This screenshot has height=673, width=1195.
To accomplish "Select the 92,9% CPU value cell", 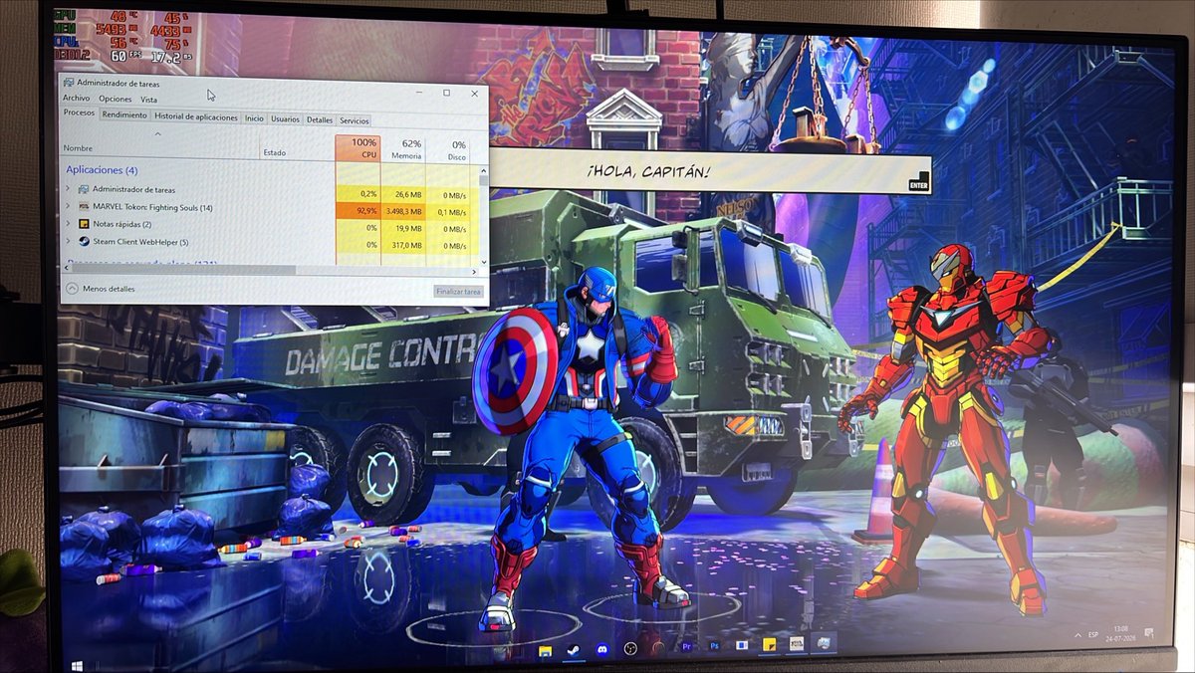I will pos(358,211).
